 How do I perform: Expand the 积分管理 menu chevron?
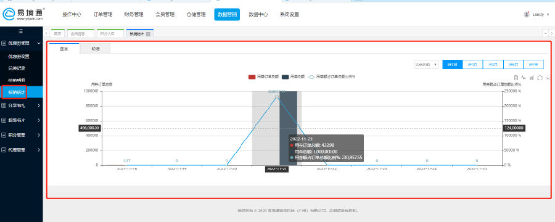tap(38, 135)
